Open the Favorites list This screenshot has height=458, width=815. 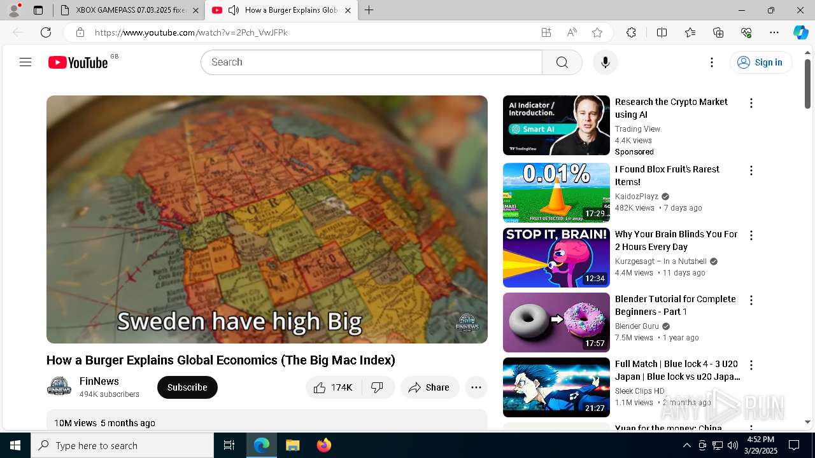pos(690,32)
